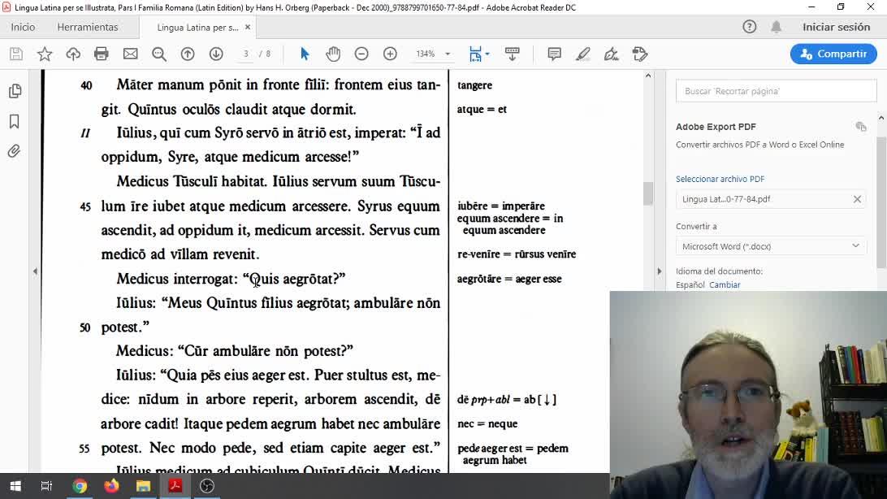
Task: Switch to the Inicio tab
Action: pyautogui.click(x=23, y=27)
